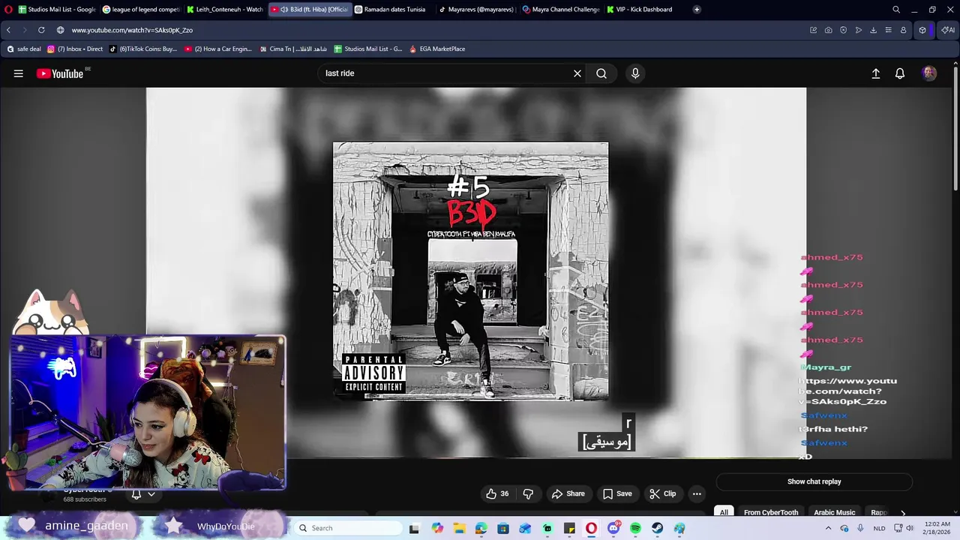Open the YouTube account avatar menu
This screenshot has height=540, width=960.
[929, 73]
